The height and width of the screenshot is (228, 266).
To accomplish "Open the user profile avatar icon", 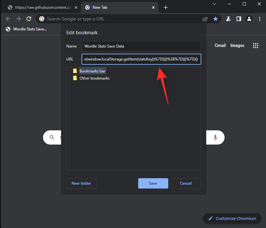I will tap(249, 19).
